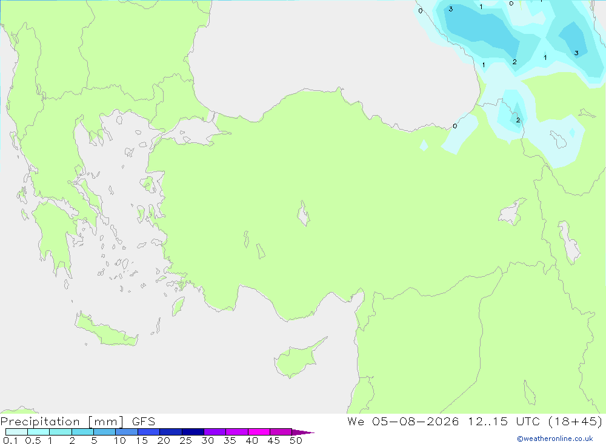Click the 0.1–0.5 mm palest legend swatch
606x444 pixels.
tap(16, 432)
